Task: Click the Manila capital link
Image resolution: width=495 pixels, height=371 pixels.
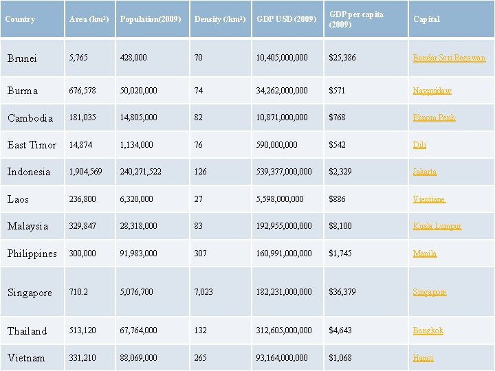Action: (424, 254)
